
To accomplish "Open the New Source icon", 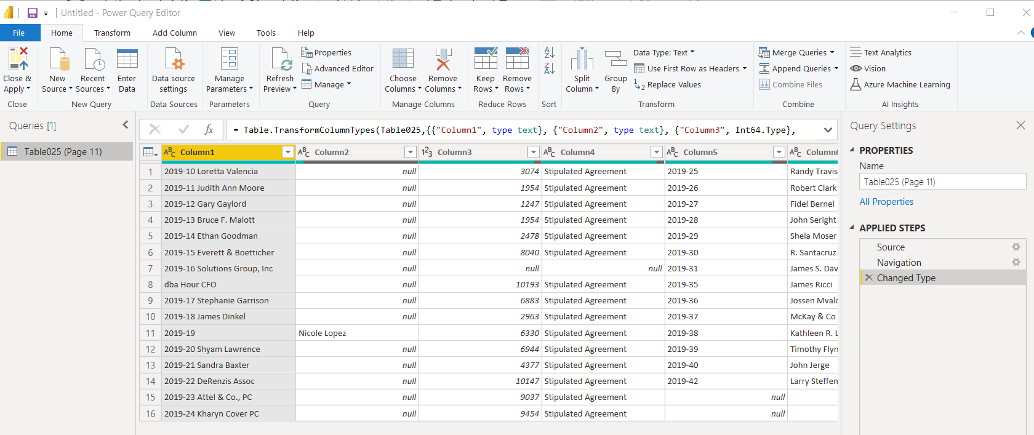I will click(x=59, y=60).
